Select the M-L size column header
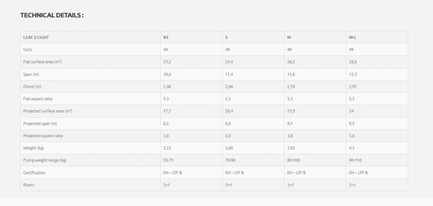Image resolution: width=433 pixels, height=206 pixels. pyautogui.click(x=353, y=37)
